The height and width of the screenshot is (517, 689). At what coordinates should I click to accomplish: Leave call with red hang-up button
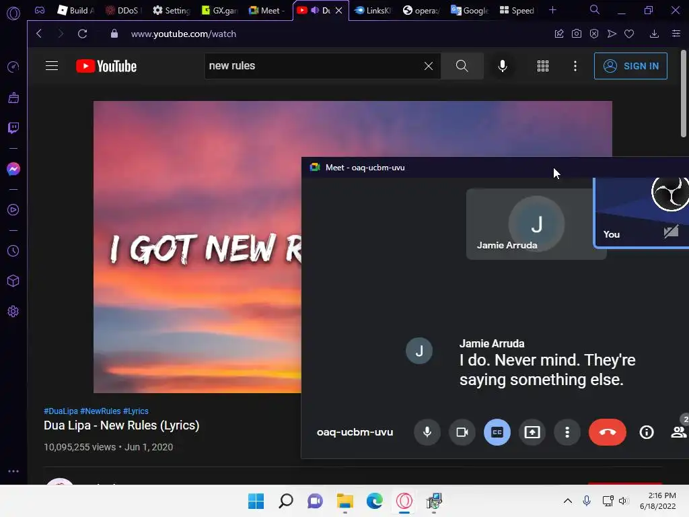click(x=608, y=432)
